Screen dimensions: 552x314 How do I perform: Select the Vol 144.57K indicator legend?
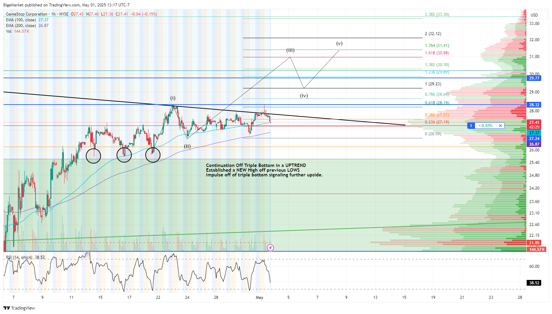[18, 31]
